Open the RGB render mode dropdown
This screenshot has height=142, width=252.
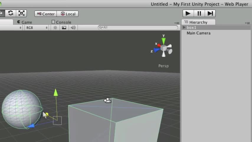coord(37,28)
